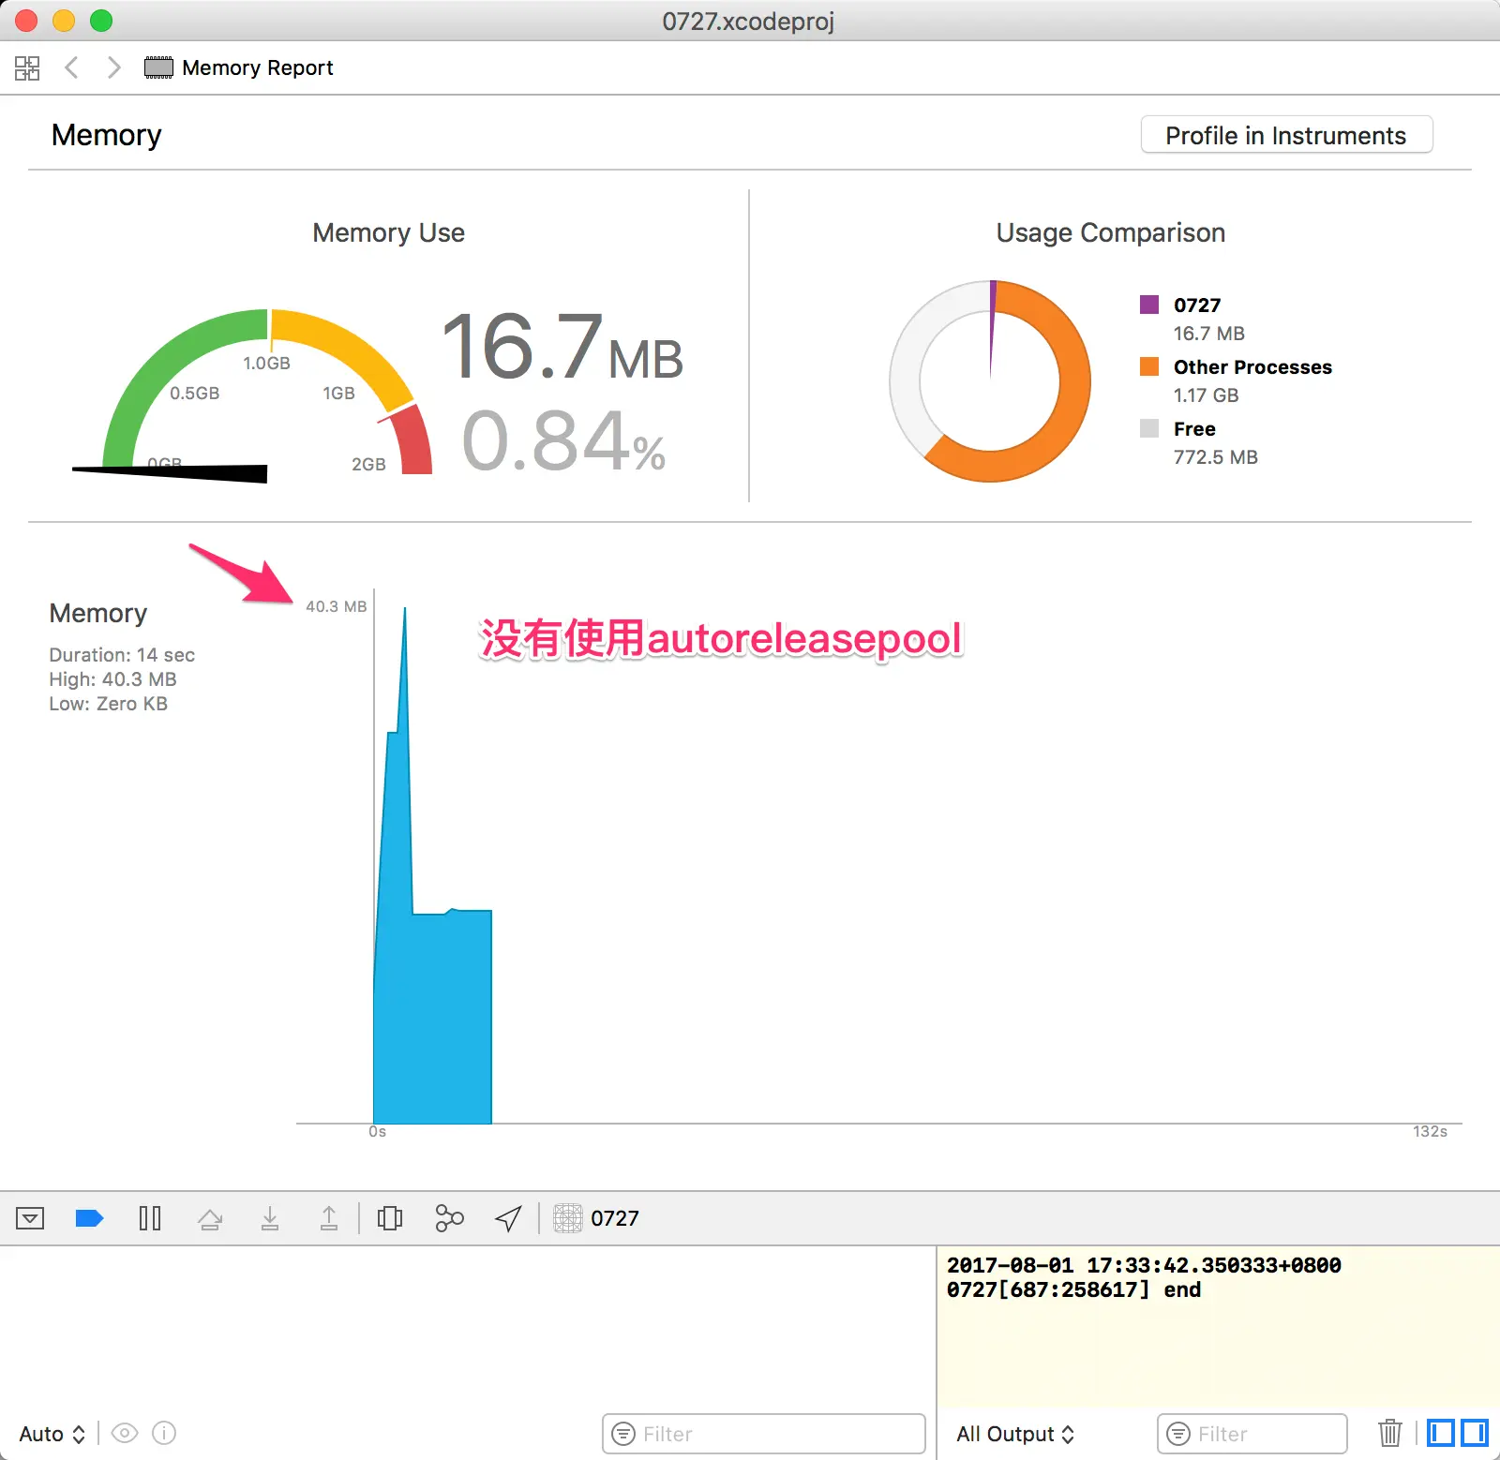Open the All Output dropdown
Image resolution: width=1500 pixels, height=1460 pixels.
tap(1015, 1434)
